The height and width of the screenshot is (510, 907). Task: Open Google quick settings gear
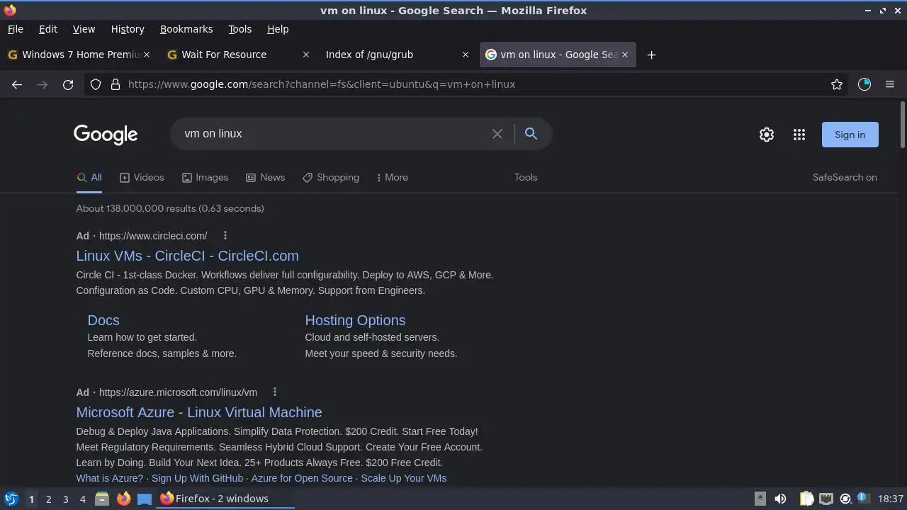point(767,135)
